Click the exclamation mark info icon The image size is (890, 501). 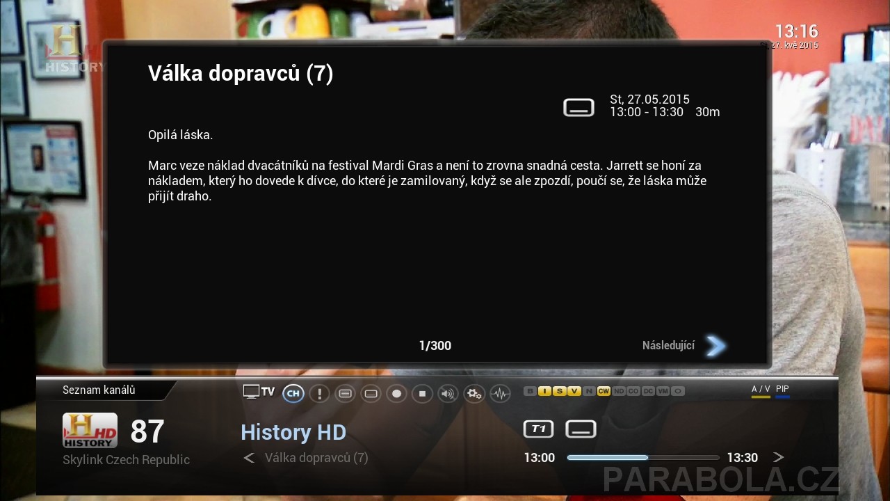click(319, 394)
